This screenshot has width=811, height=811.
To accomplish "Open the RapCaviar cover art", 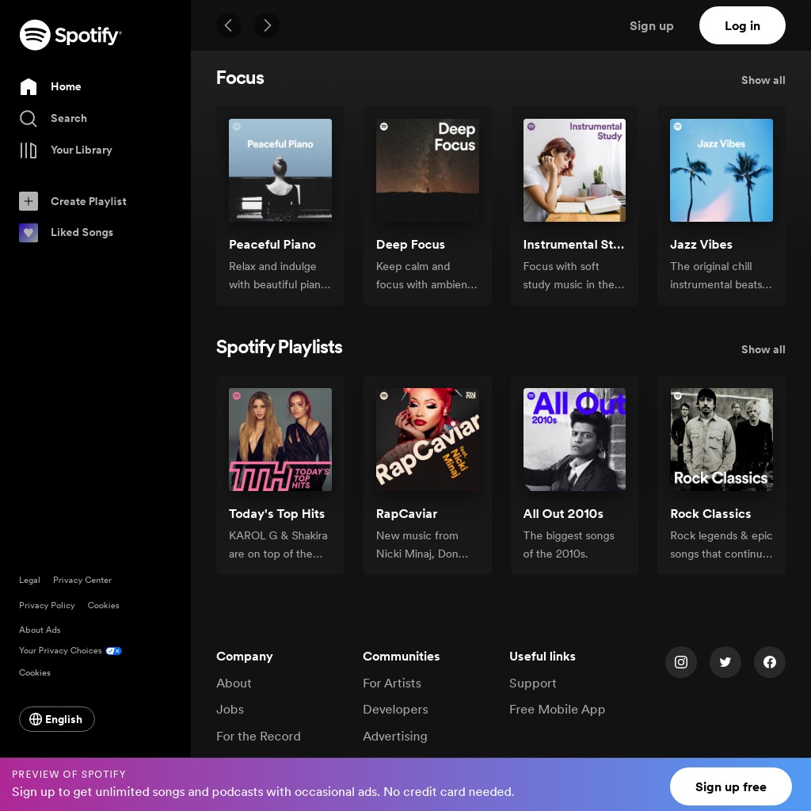I will click(x=427, y=439).
